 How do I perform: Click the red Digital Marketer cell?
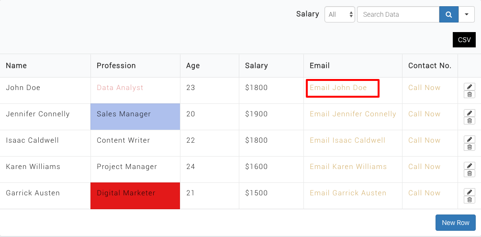(x=135, y=195)
